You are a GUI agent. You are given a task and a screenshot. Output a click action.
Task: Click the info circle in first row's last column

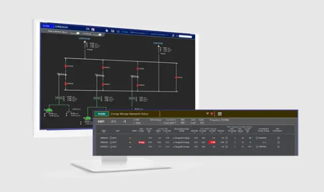click(279, 138)
